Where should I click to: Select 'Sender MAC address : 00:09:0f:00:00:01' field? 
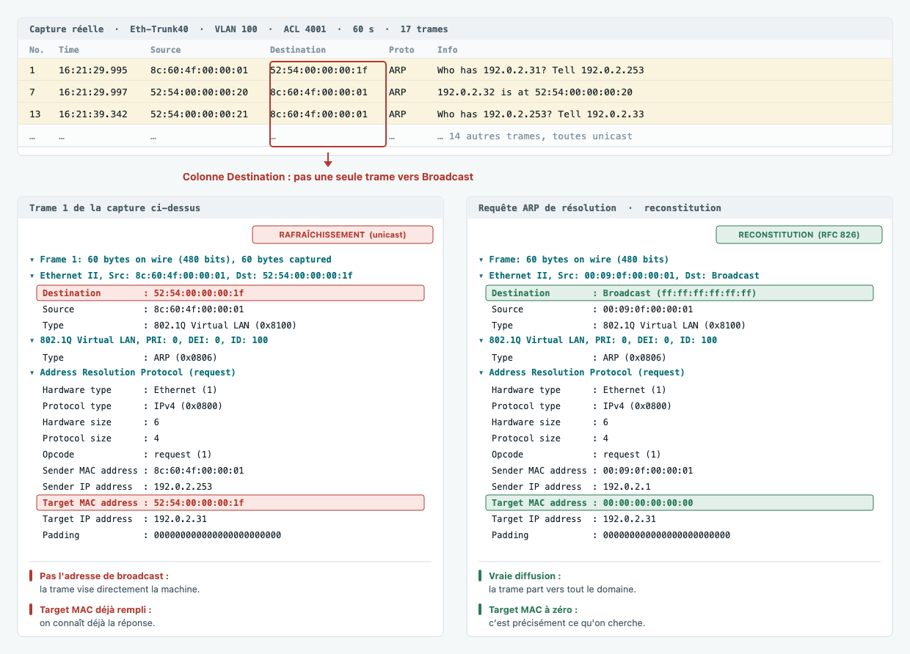pos(592,471)
